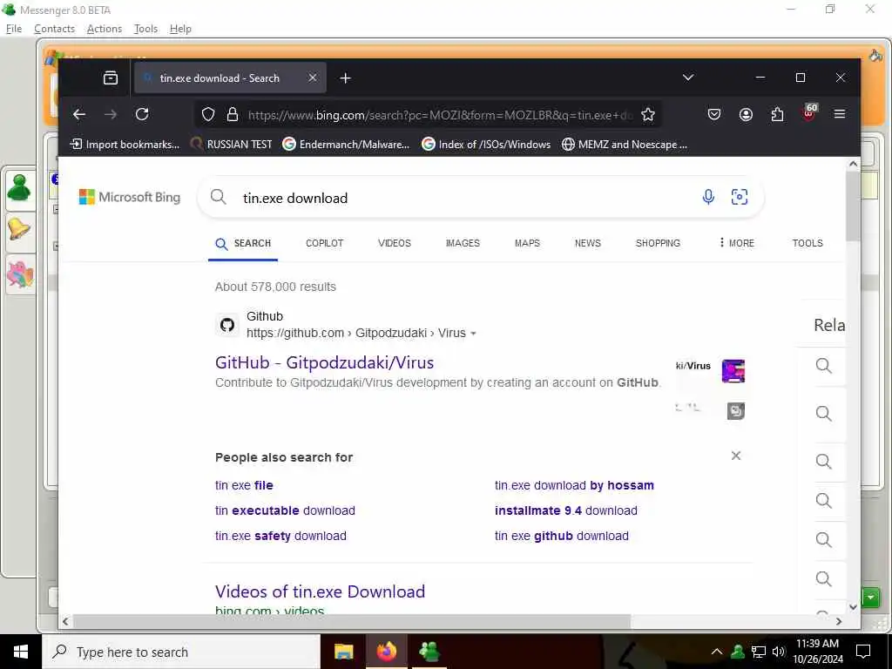Image resolution: width=892 pixels, height=669 pixels.
Task: Click the taskbar search box
Action: click(181, 652)
